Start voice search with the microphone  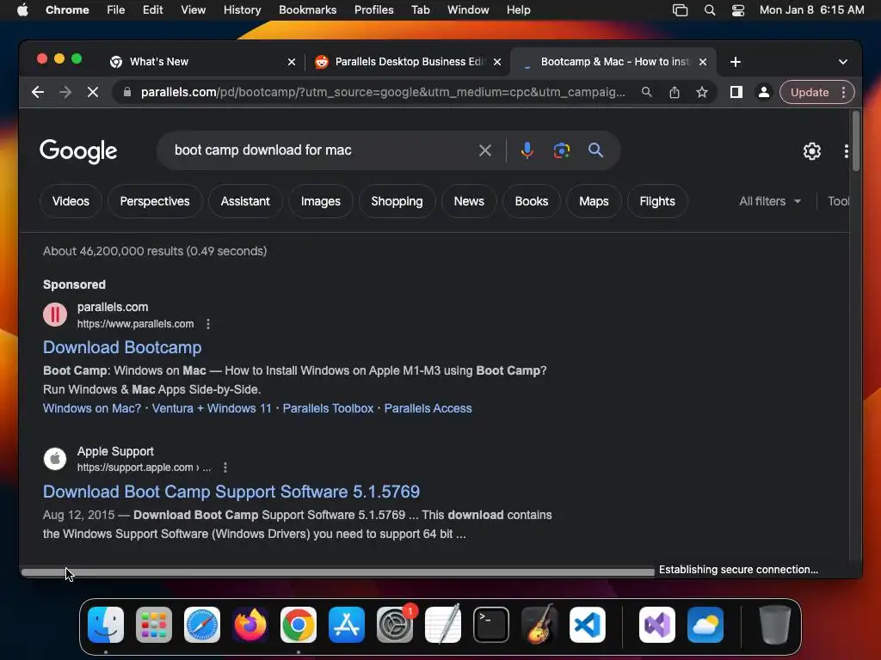[527, 150]
